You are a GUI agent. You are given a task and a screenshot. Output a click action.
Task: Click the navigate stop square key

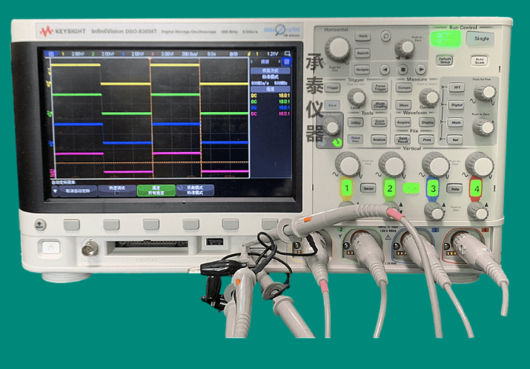[x=403, y=70]
